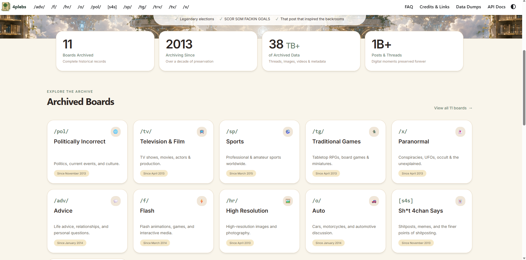Click the Since January 2014 badge on /o/

tap(328, 243)
